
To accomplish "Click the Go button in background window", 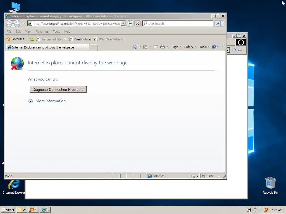I will click(238, 50).
